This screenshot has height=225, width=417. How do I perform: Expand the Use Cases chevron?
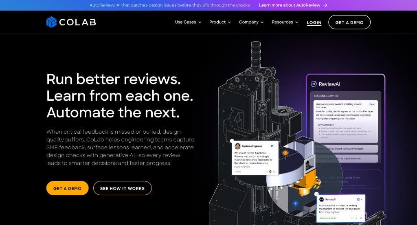point(200,22)
